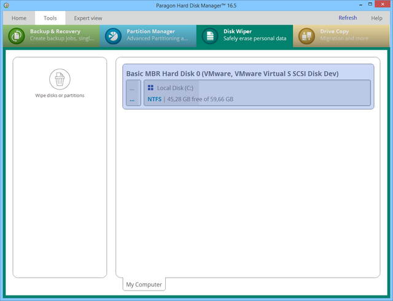Select the small unnamed partition block
The image size is (393, 301).
(x=133, y=94)
